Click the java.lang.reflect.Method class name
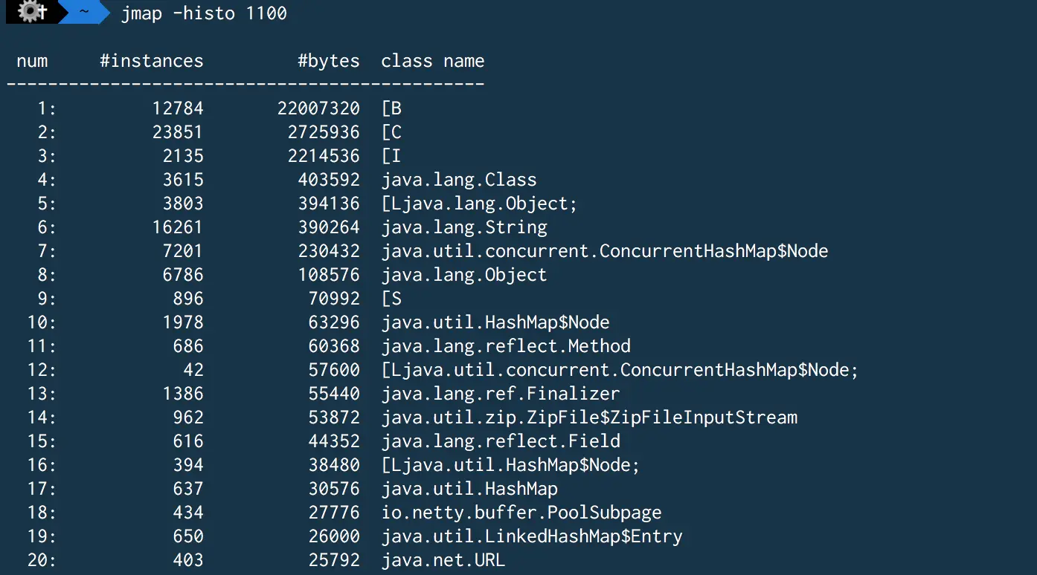Screen dimensions: 1037x575 [506, 346]
